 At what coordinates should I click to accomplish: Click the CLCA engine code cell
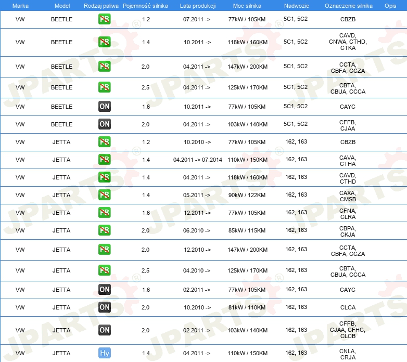347,307
